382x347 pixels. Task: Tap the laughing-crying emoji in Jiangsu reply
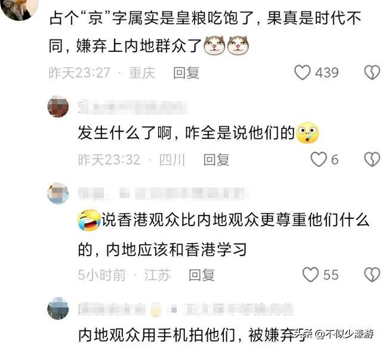[x=89, y=220]
